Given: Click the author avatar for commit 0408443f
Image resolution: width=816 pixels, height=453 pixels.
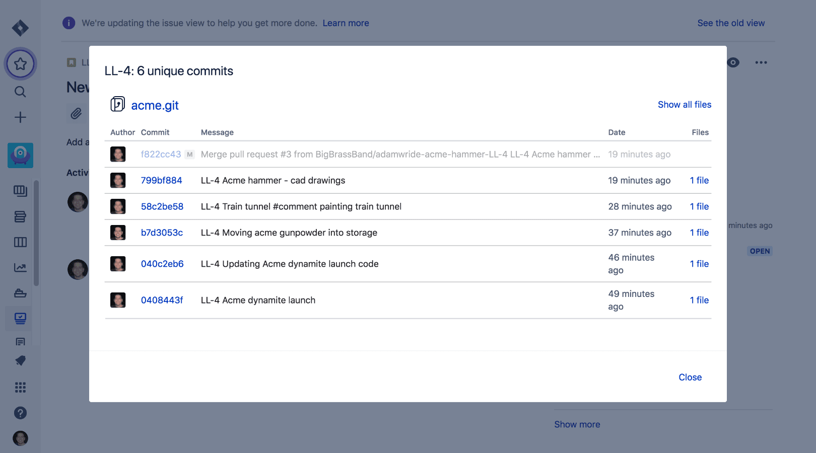Looking at the screenshot, I should [118, 300].
